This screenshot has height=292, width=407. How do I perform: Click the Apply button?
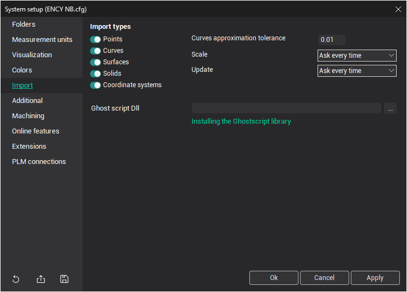click(375, 278)
